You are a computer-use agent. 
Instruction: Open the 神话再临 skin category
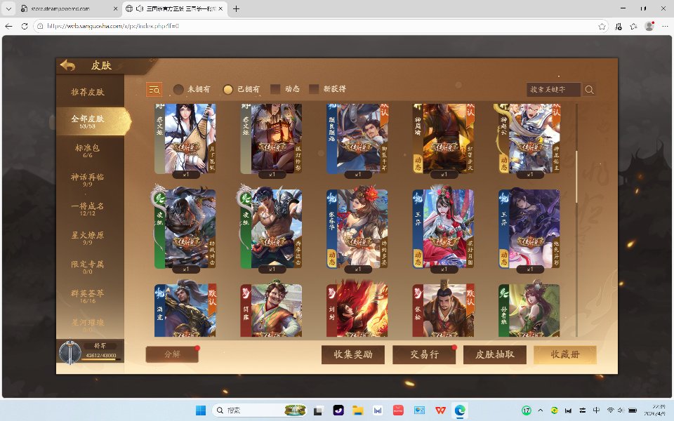click(88, 180)
